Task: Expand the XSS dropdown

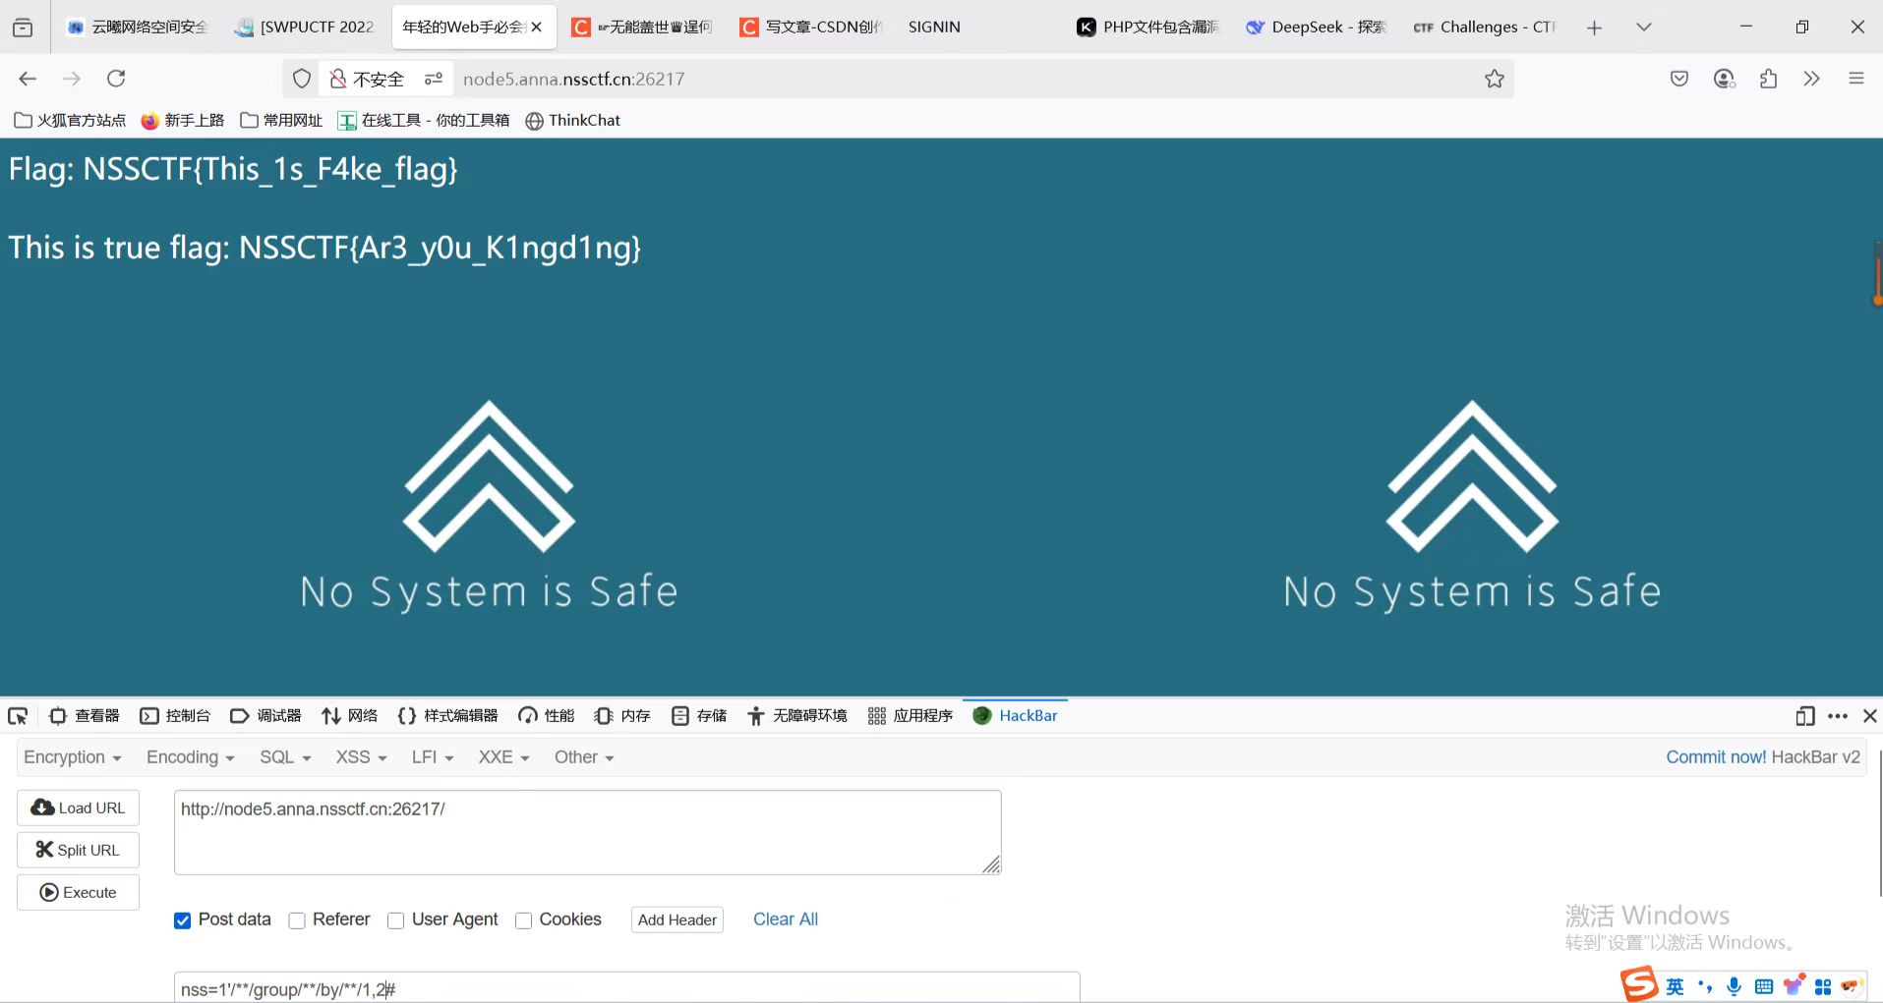Action: click(x=361, y=757)
